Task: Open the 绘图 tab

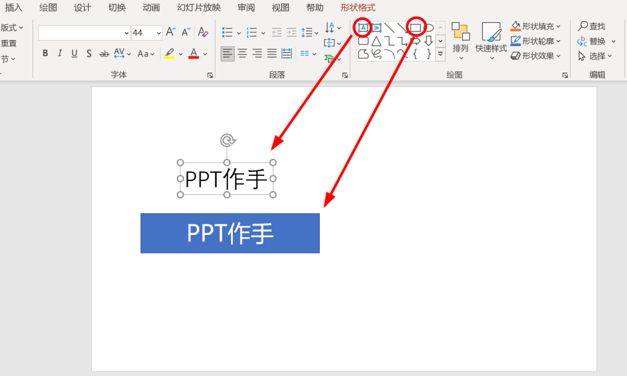Action: click(48, 8)
